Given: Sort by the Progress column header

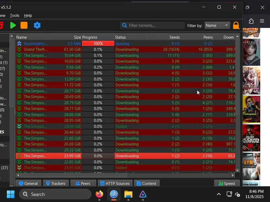Looking at the screenshot, I should click(x=98, y=37).
